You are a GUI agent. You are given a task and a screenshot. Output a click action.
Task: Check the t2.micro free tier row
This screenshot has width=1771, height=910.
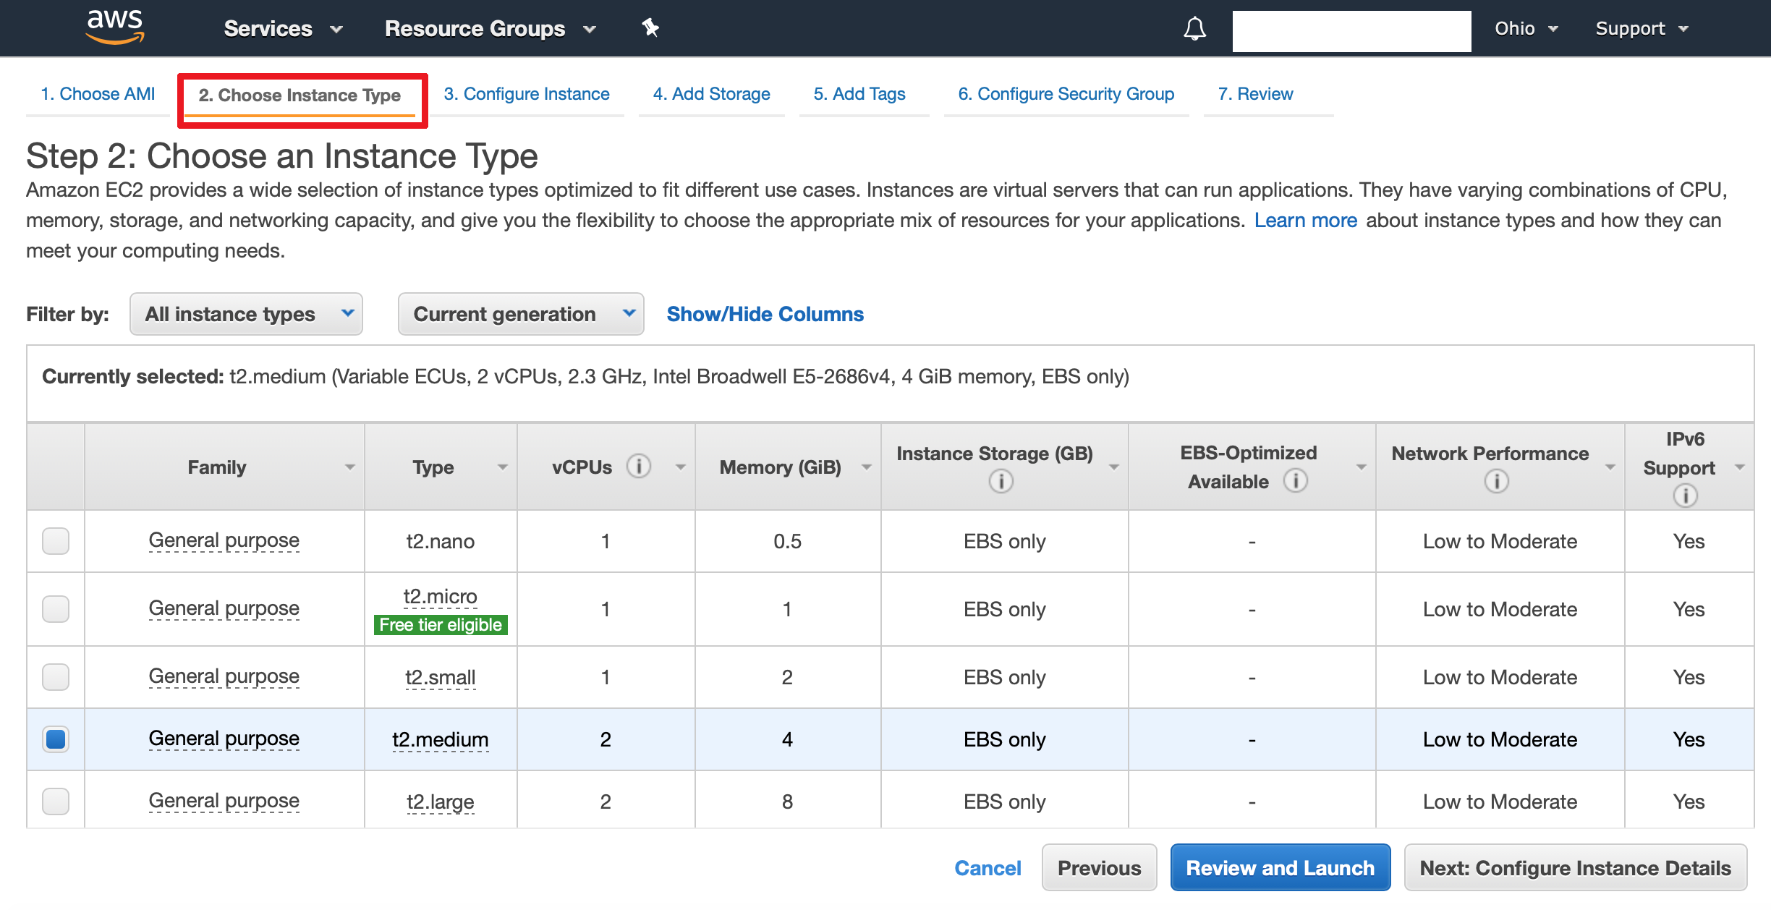(56, 609)
